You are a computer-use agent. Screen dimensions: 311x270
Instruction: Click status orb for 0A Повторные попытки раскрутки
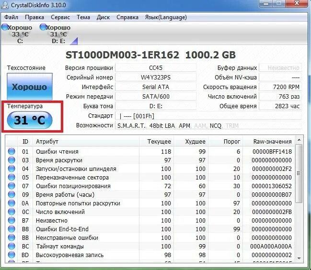(x=12, y=203)
